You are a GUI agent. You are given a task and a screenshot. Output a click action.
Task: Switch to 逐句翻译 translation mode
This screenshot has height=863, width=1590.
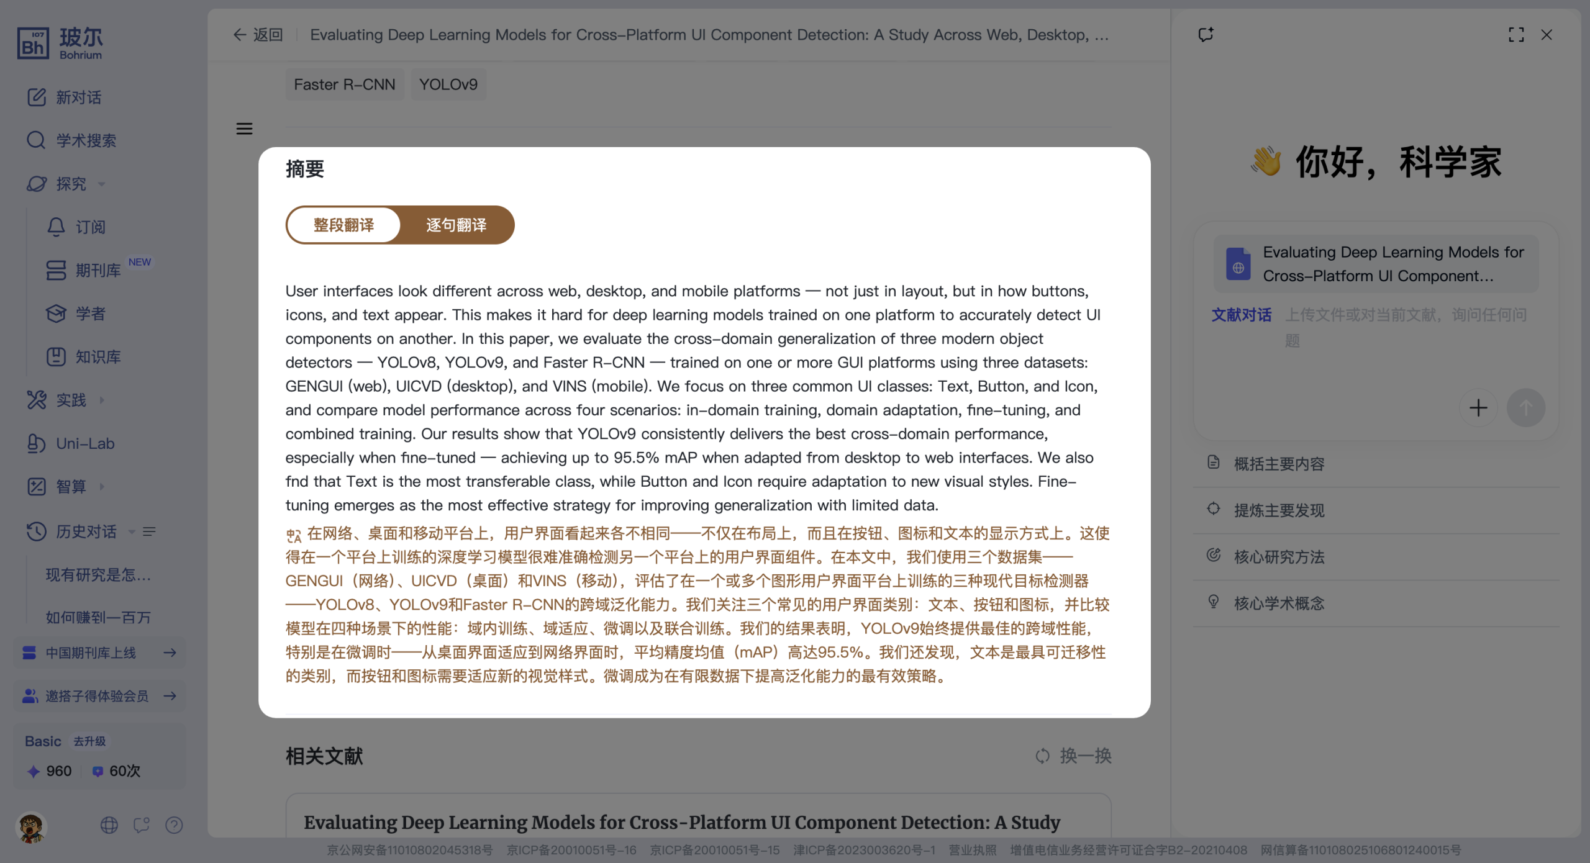point(457,225)
